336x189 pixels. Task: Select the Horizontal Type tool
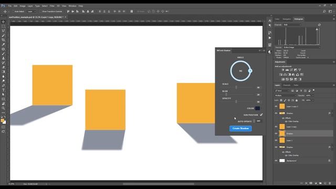coord(3,90)
